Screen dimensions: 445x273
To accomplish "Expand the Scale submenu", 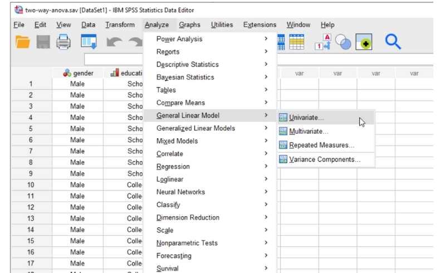I will tap(211, 231).
